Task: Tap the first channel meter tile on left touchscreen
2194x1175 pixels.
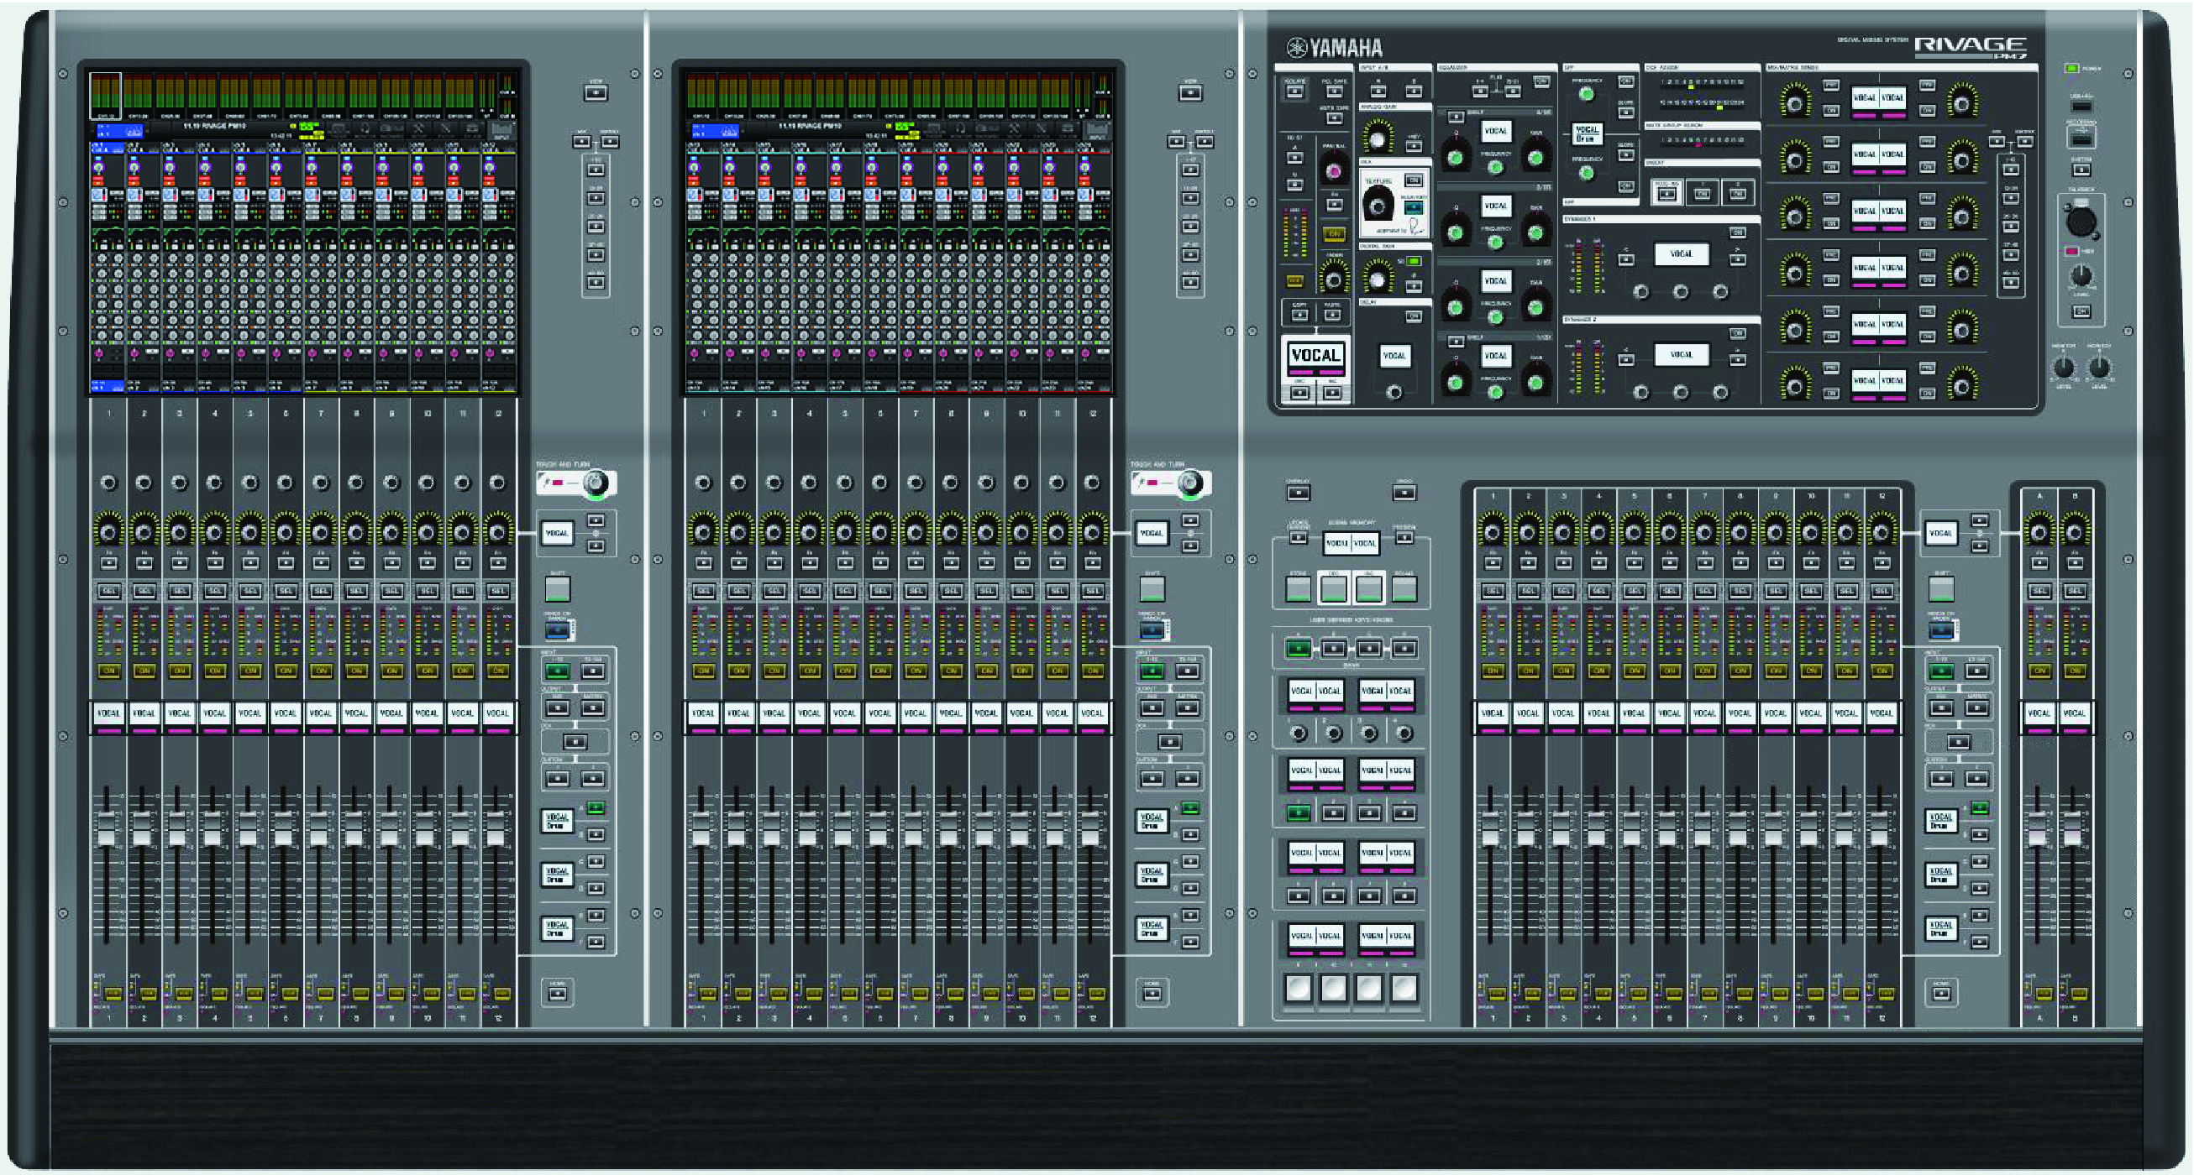Action: point(106,96)
